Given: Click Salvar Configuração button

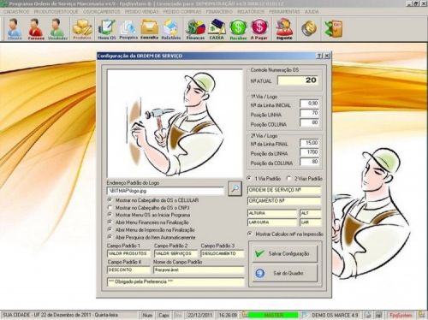Looking at the screenshot, I should pos(285,253).
